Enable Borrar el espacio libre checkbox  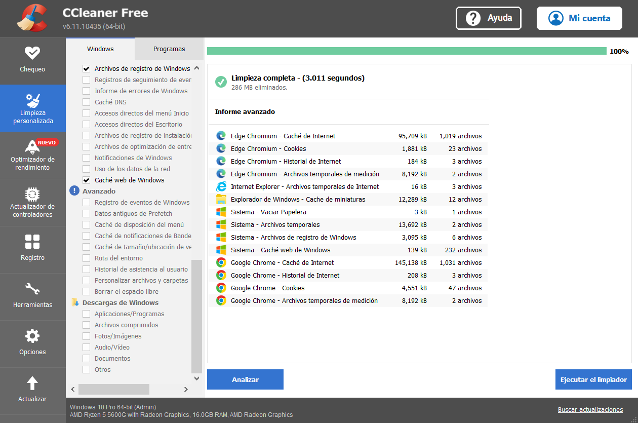pos(86,291)
